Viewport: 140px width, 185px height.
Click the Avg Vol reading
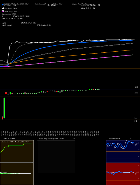(x=90, y=5)
